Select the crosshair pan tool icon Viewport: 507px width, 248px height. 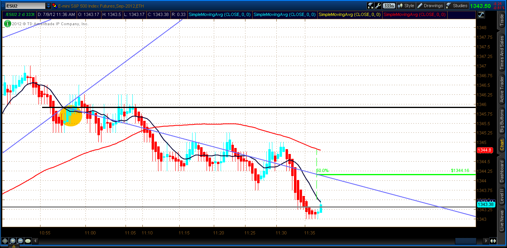click(5, 241)
